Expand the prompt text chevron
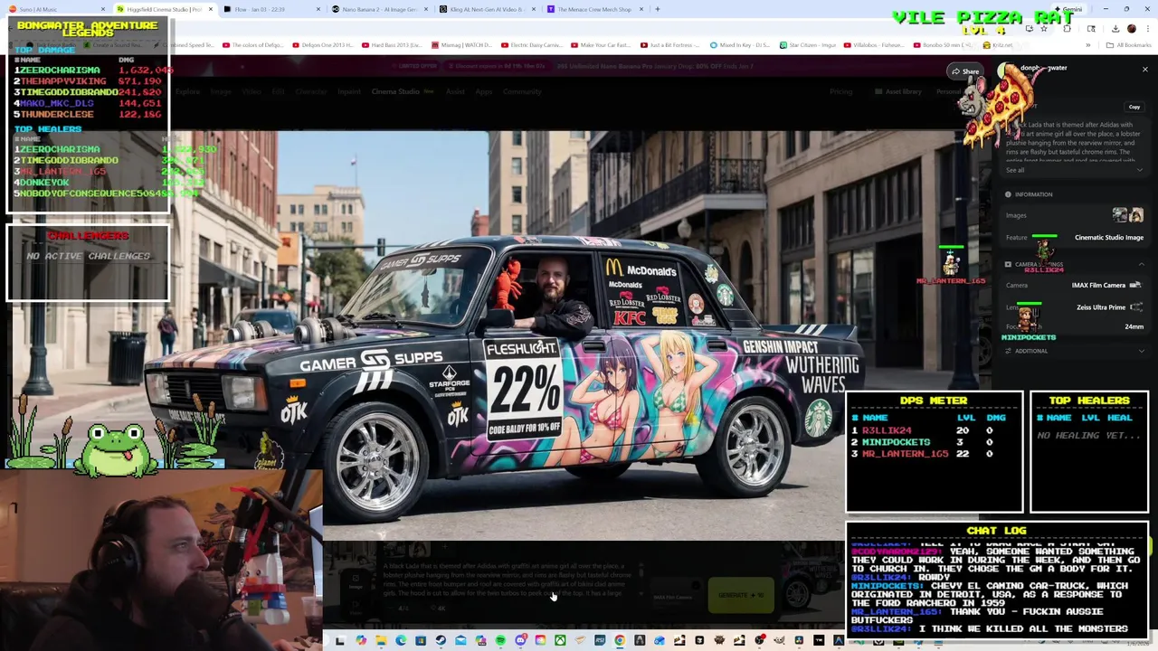The width and height of the screenshot is (1158, 651). coord(1140,170)
